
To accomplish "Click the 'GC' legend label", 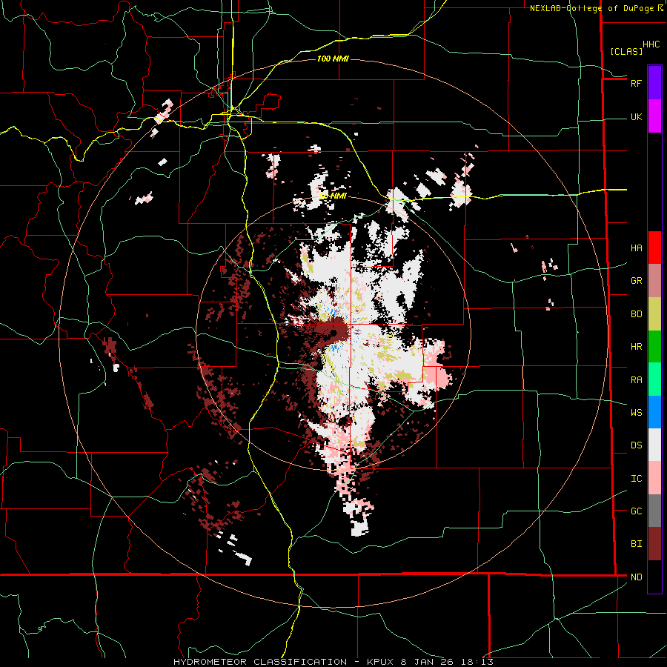I will tap(636, 511).
